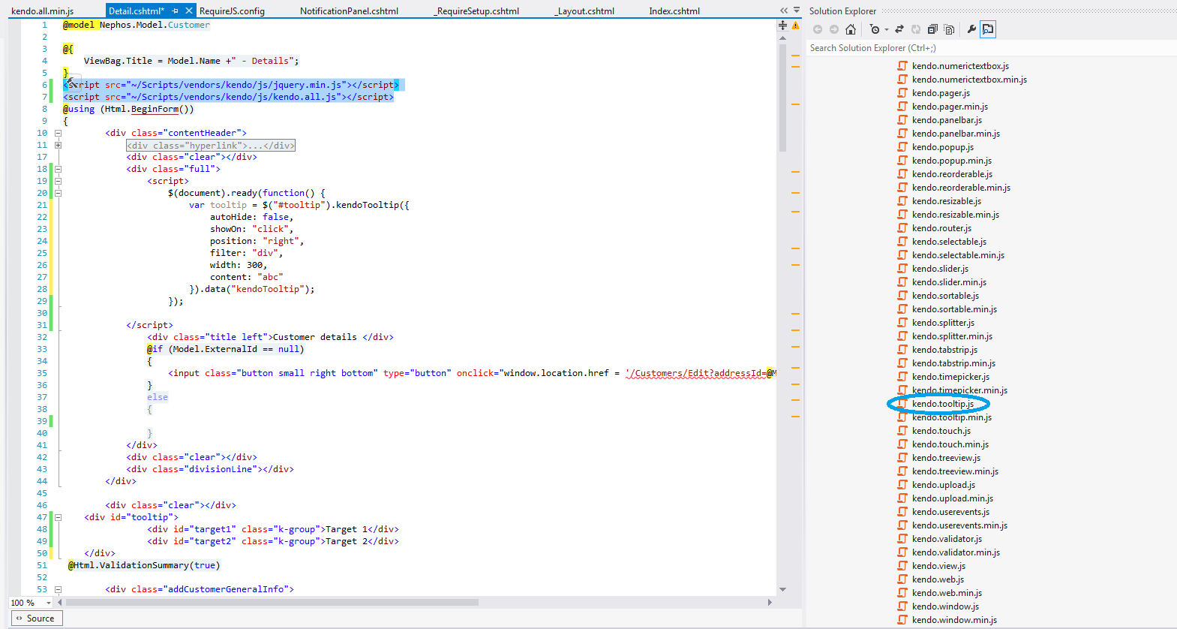Click the Sync with Active Document icon
The width and height of the screenshot is (1177, 629).
tap(899, 29)
